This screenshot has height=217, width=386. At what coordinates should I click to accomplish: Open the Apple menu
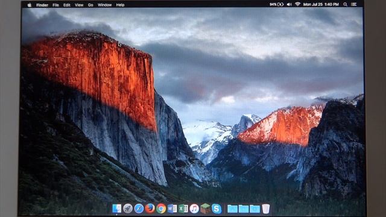30,5
